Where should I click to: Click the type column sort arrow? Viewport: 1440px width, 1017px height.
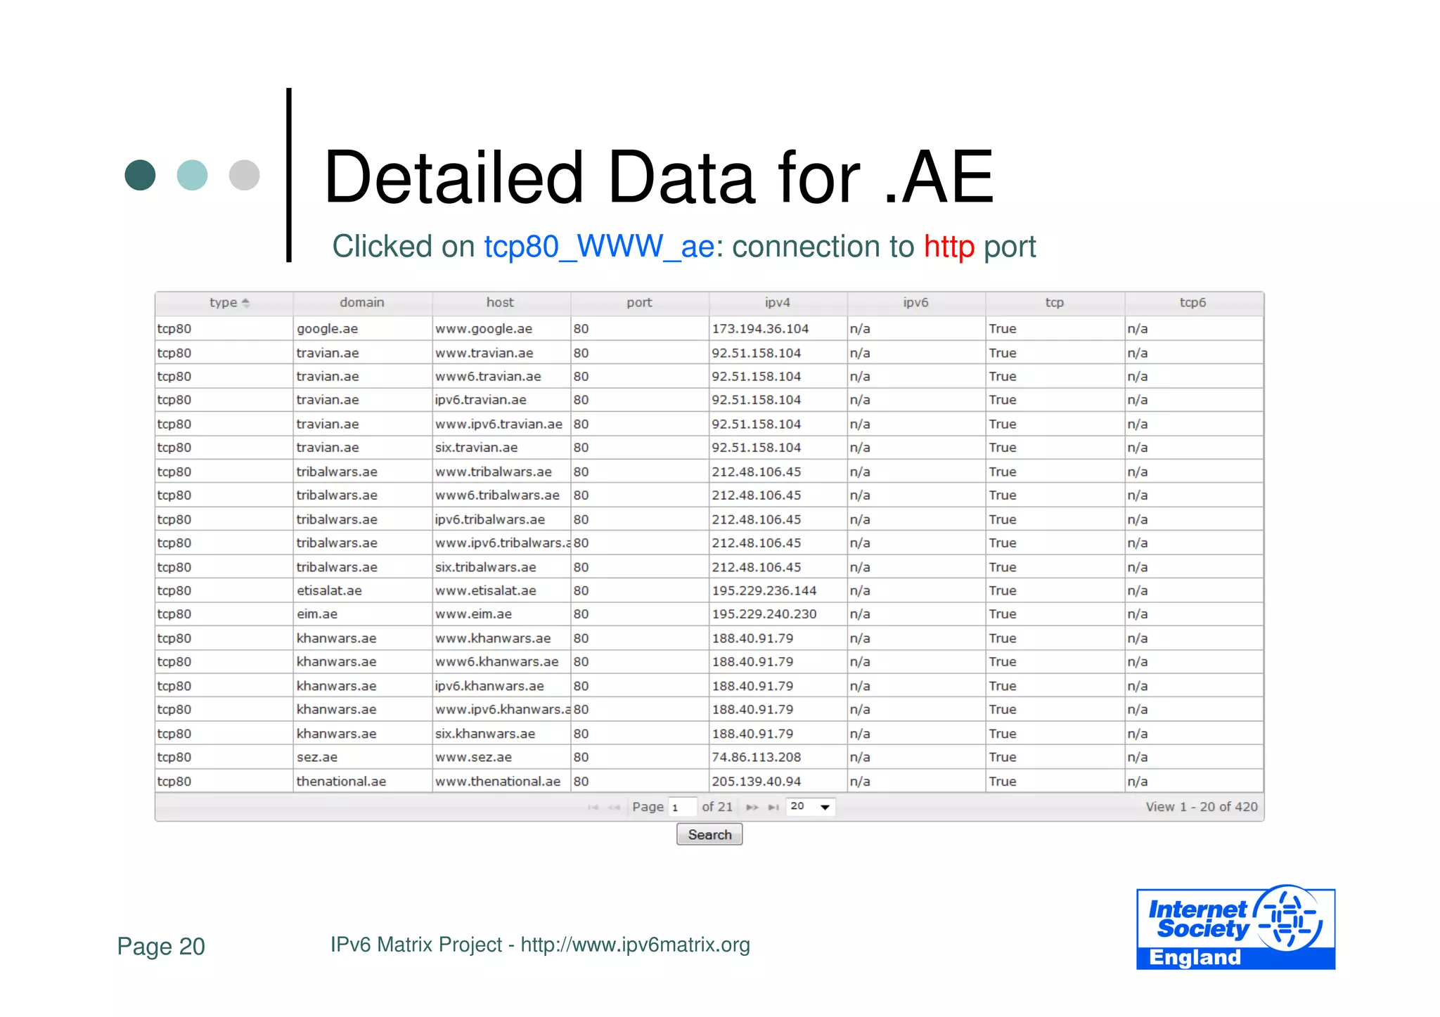point(245,303)
